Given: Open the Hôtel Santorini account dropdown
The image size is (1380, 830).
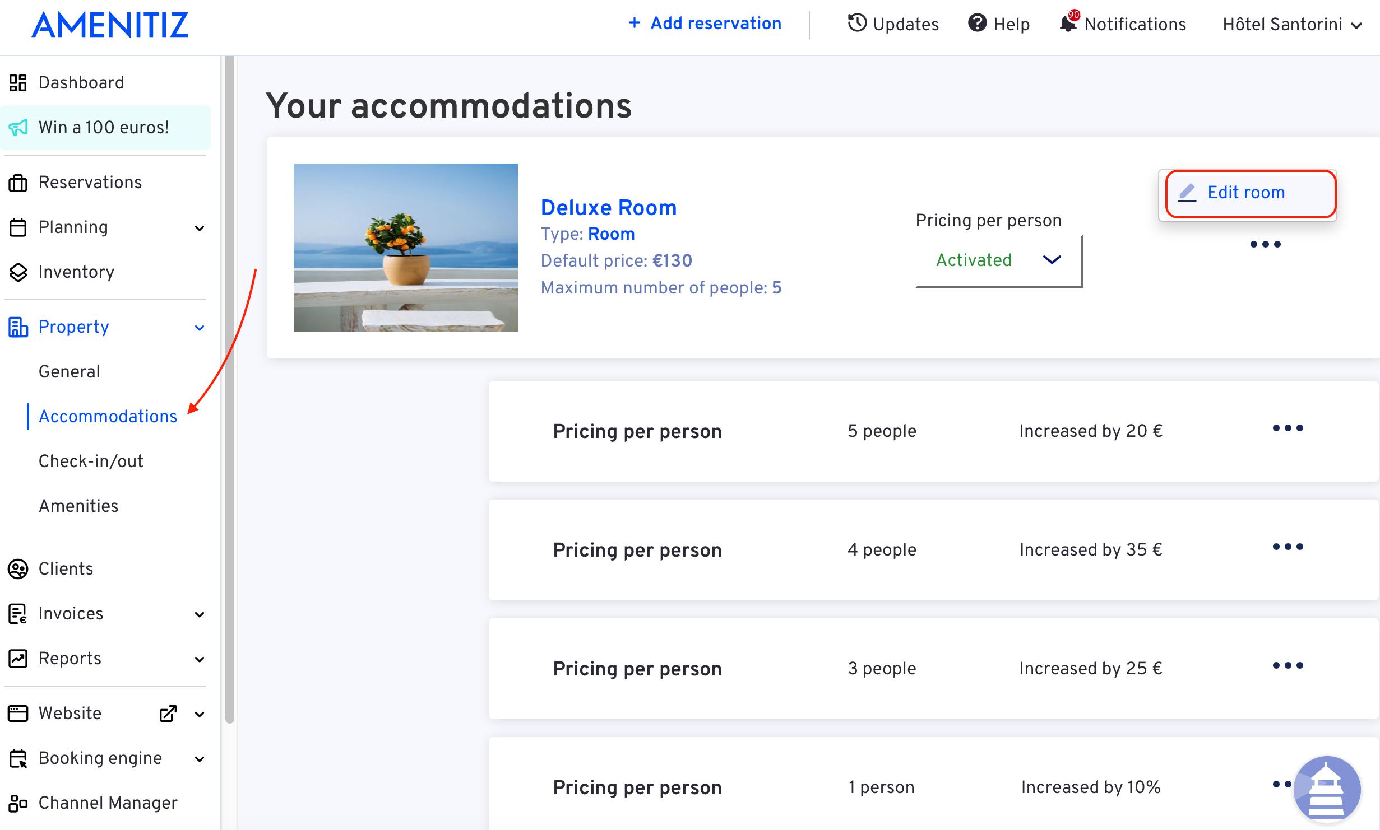Looking at the screenshot, I should pyautogui.click(x=1292, y=25).
